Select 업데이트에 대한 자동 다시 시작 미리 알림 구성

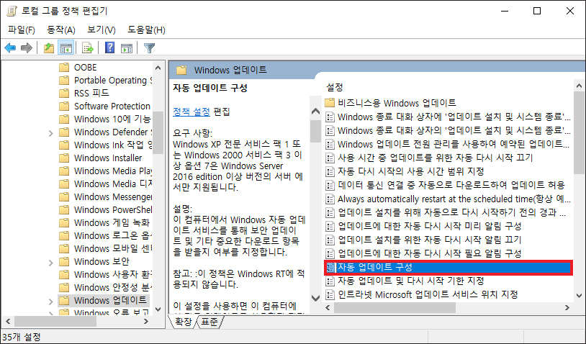click(x=429, y=226)
